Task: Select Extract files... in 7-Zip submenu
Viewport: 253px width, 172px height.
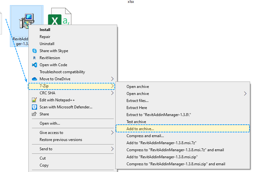Action: click(x=183, y=101)
